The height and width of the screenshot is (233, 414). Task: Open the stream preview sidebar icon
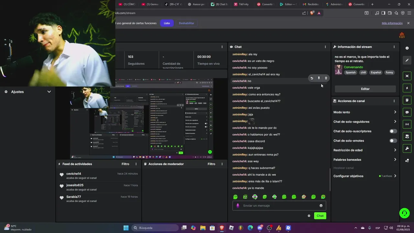point(407,76)
